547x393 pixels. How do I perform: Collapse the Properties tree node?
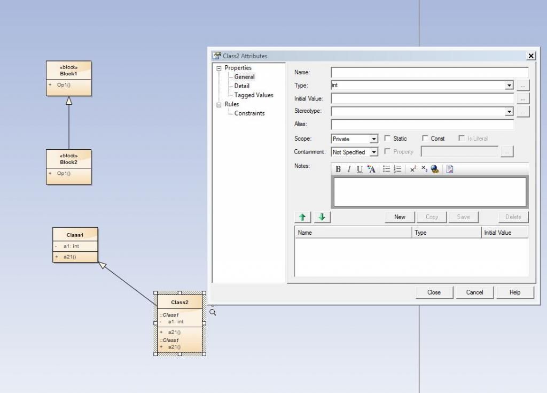pyautogui.click(x=219, y=68)
